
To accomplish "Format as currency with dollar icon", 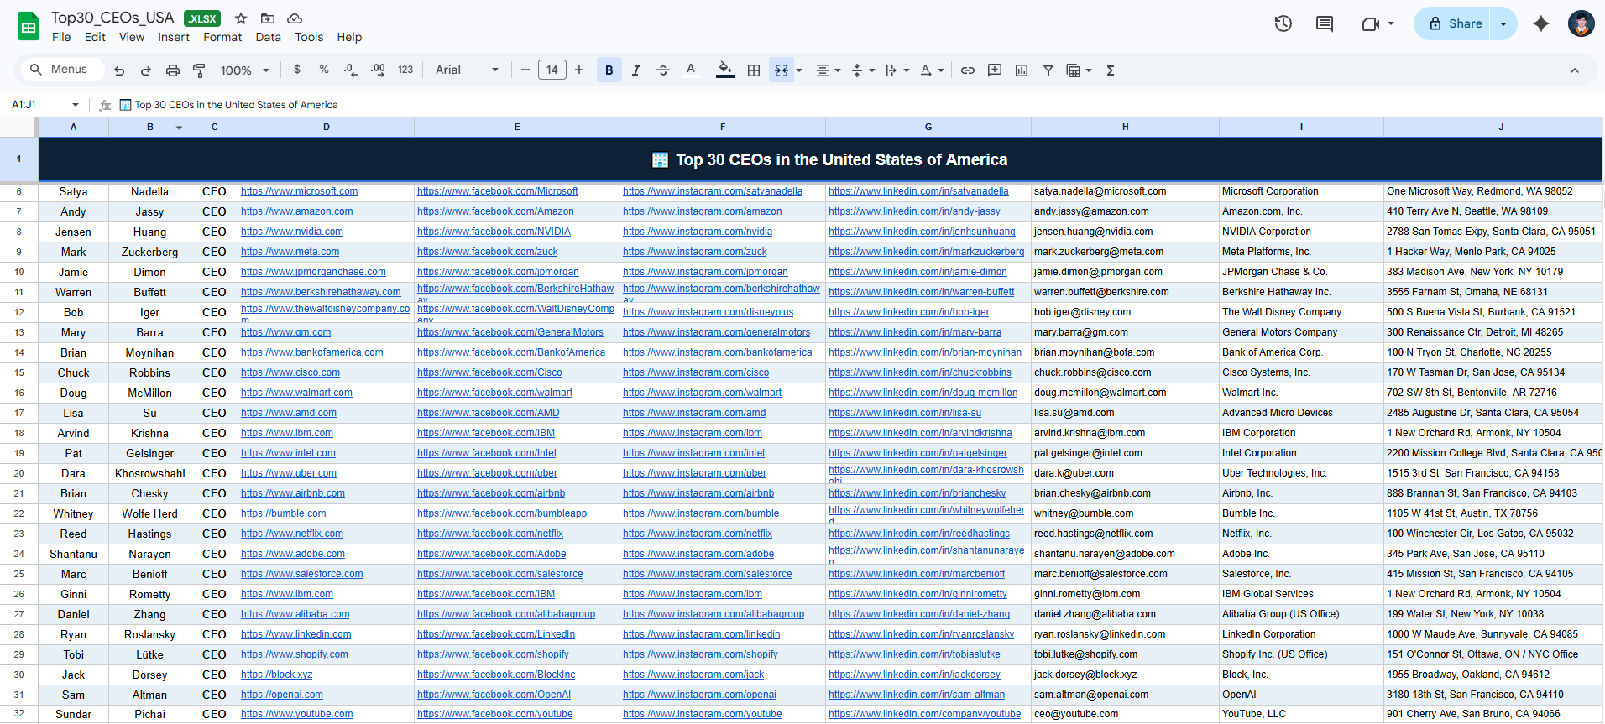I will [297, 70].
